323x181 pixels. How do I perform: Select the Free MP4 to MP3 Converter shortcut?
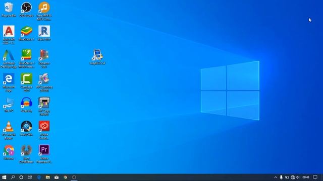click(44, 11)
